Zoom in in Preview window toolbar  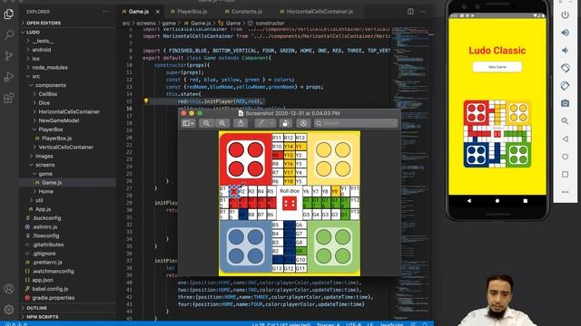222,123
